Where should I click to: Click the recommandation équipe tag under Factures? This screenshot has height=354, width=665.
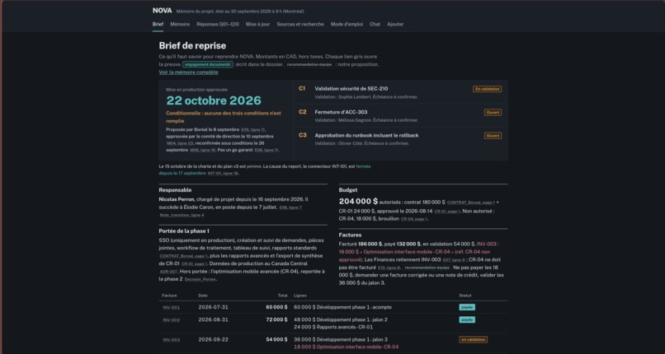pyautogui.click(x=427, y=268)
